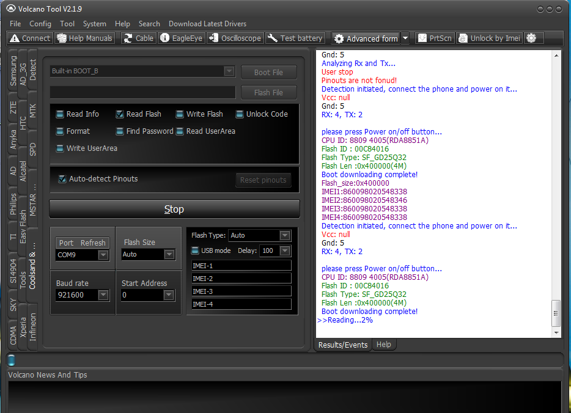Select the Samsung vertical tab
Screen dimensions: 571x413
pyautogui.click(x=13, y=71)
